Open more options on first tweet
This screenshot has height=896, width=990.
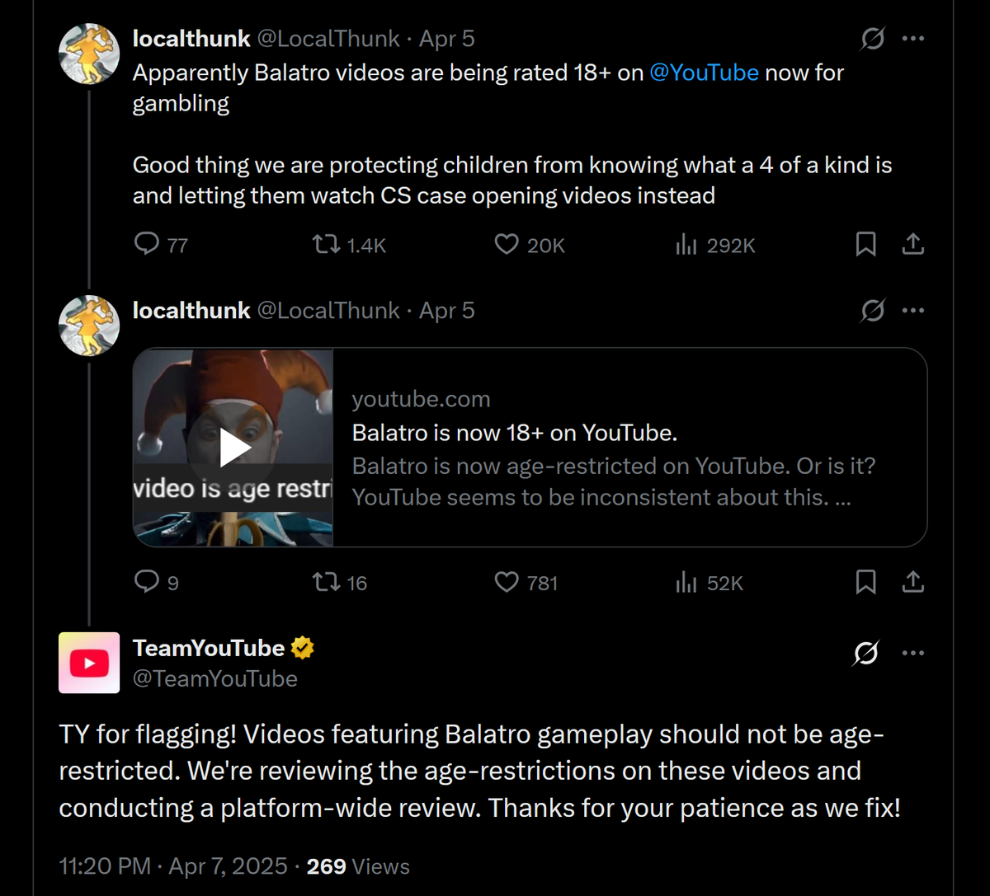pyautogui.click(x=913, y=39)
